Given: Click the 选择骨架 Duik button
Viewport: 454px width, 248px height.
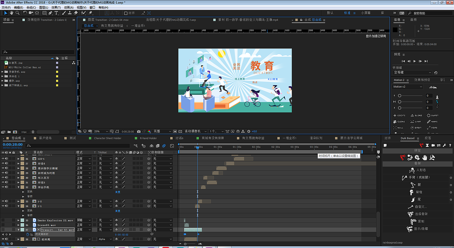Looking at the screenshot, I should tap(418, 214).
